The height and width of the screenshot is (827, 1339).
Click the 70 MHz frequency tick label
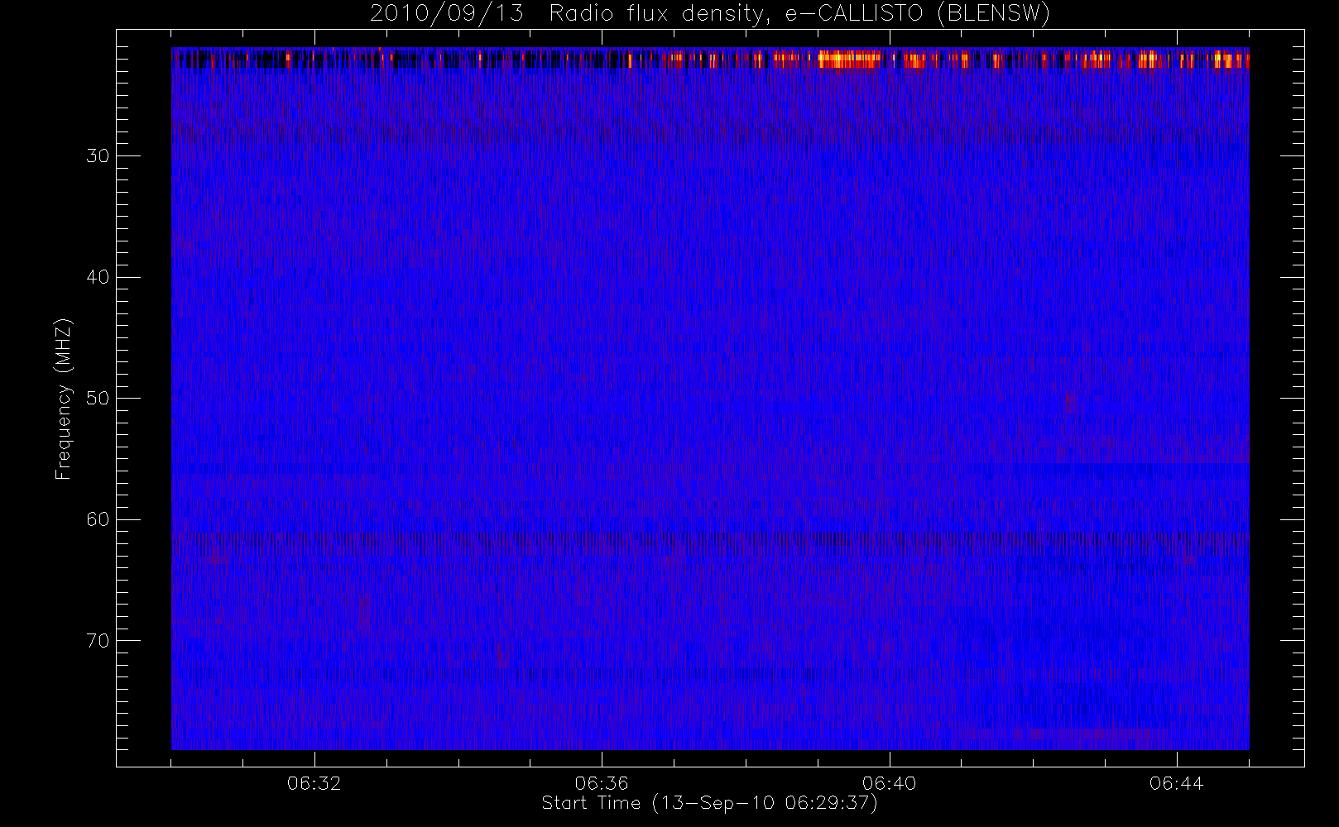click(98, 641)
